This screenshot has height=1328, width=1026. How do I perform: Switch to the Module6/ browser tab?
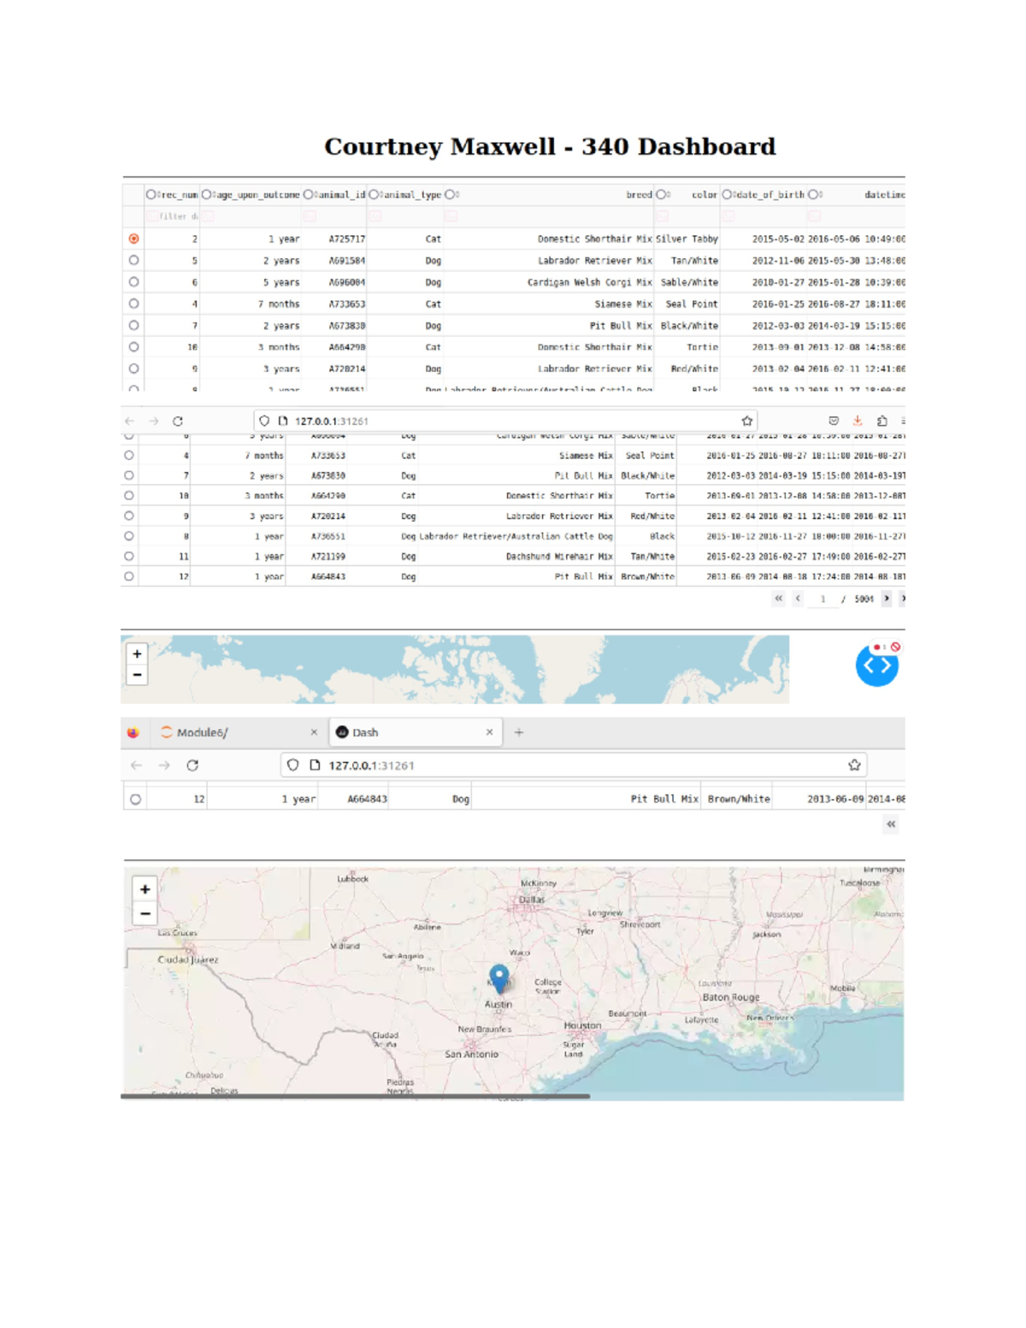click(231, 732)
